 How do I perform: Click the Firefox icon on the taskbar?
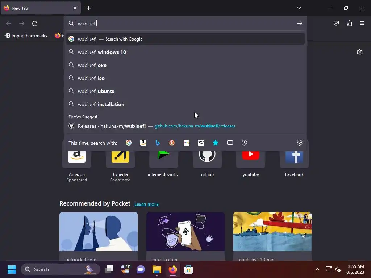pyautogui.click(x=173, y=269)
